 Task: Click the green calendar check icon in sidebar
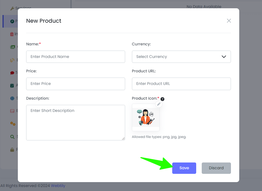12,86
